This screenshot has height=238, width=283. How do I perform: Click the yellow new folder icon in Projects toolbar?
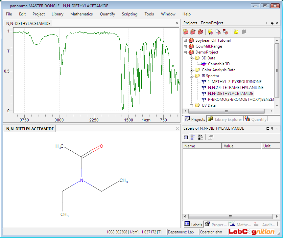(236, 32)
